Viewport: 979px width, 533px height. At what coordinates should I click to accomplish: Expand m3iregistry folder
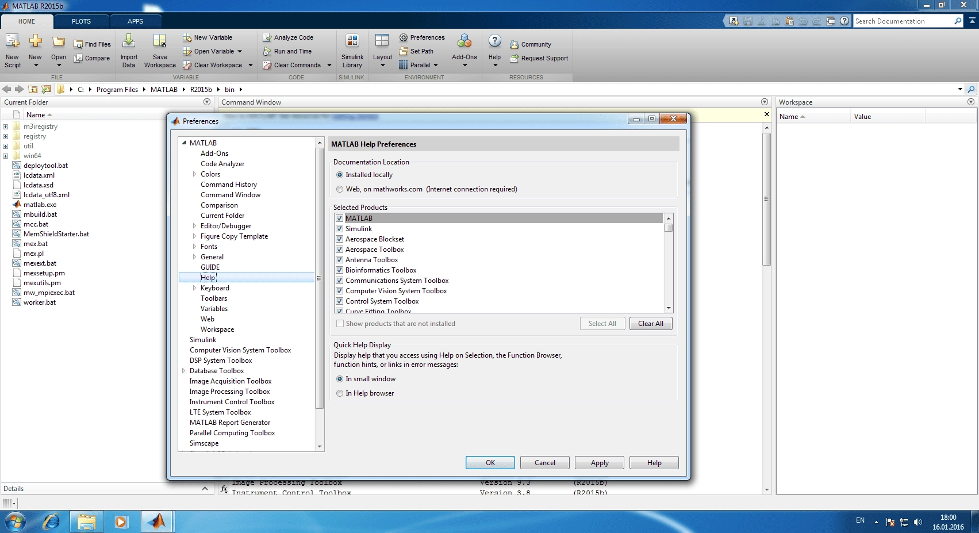click(x=5, y=126)
